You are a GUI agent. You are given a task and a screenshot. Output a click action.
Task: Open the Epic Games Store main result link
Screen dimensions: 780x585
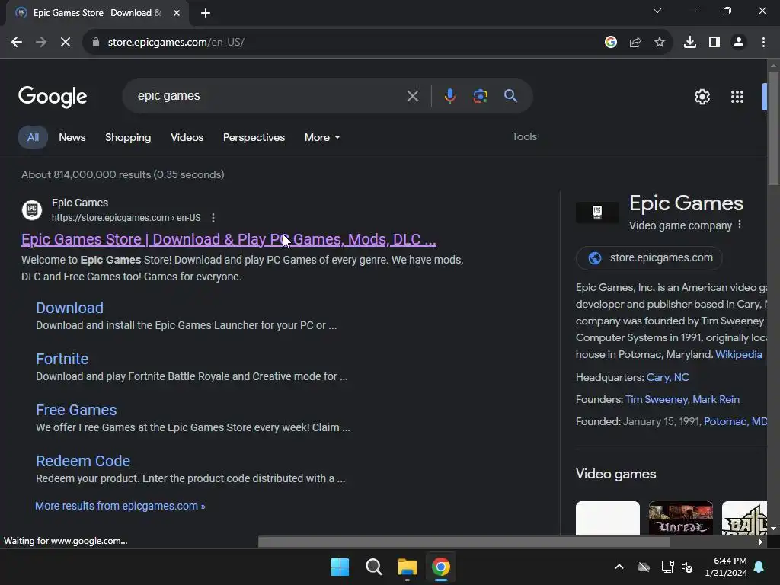pos(229,239)
